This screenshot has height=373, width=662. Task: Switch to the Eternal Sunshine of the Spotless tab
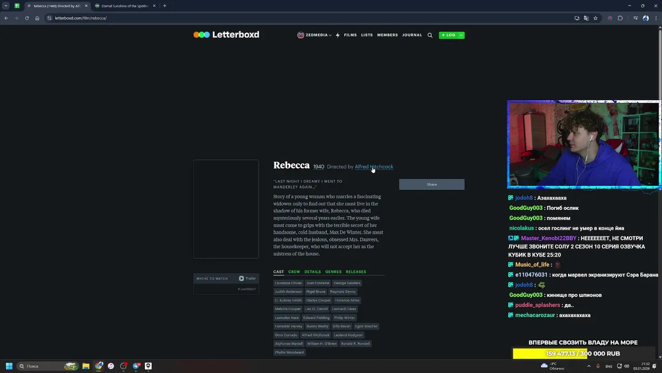(124, 6)
